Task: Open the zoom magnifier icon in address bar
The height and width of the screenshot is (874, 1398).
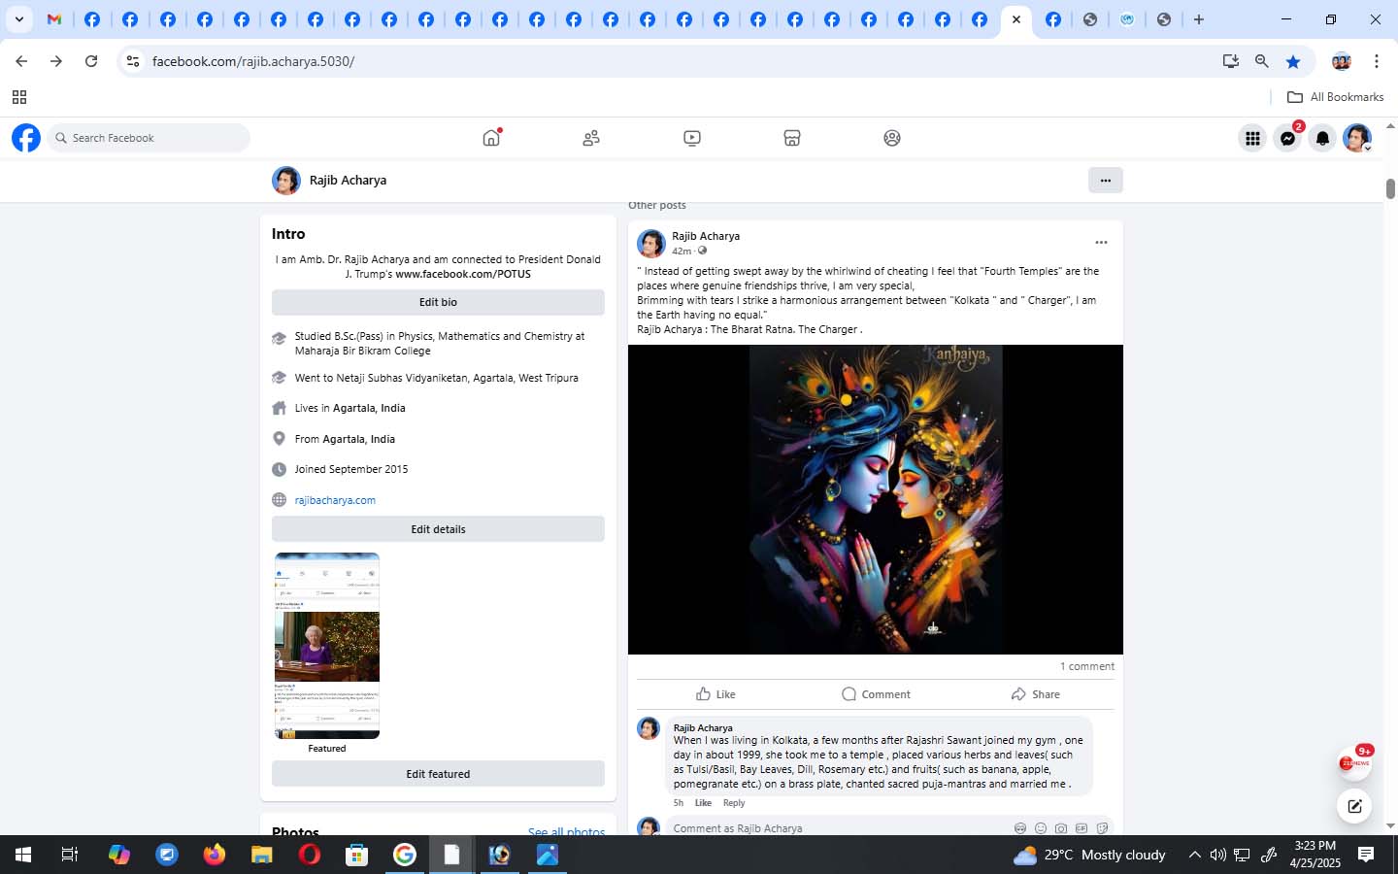Action: click(x=1262, y=61)
